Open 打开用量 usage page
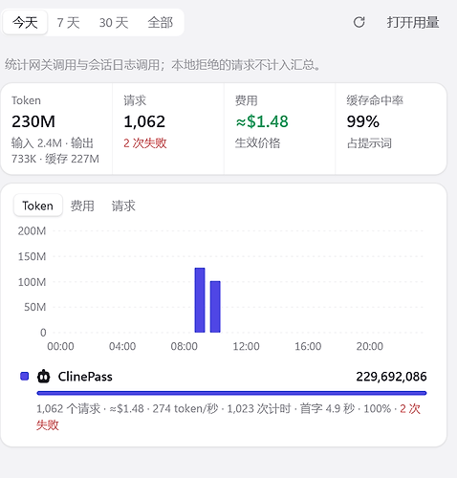457x478 pixels. click(x=413, y=23)
